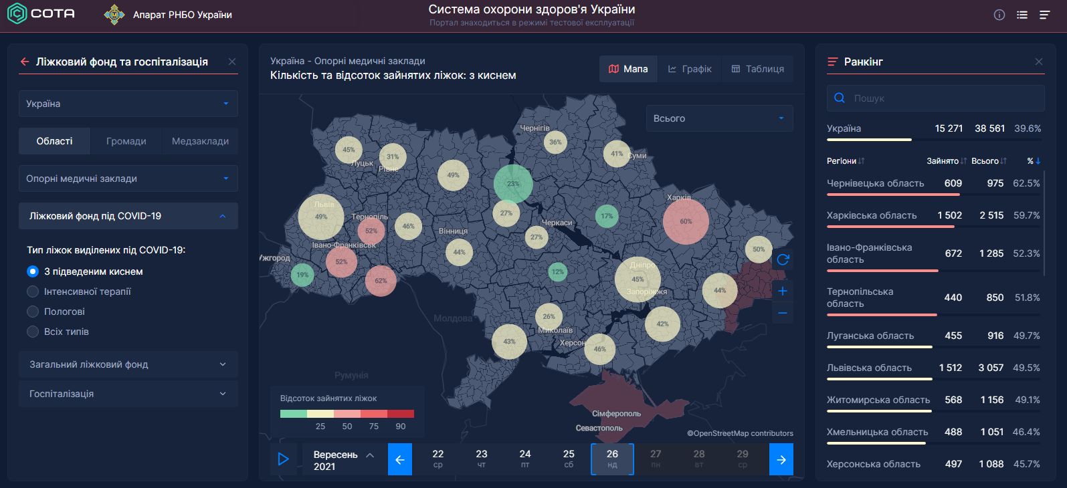Open the Всього dropdown on map

(719, 118)
